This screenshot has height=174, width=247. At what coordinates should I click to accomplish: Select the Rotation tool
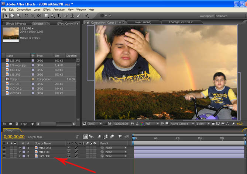pyautogui.click(x=27, y=16)
